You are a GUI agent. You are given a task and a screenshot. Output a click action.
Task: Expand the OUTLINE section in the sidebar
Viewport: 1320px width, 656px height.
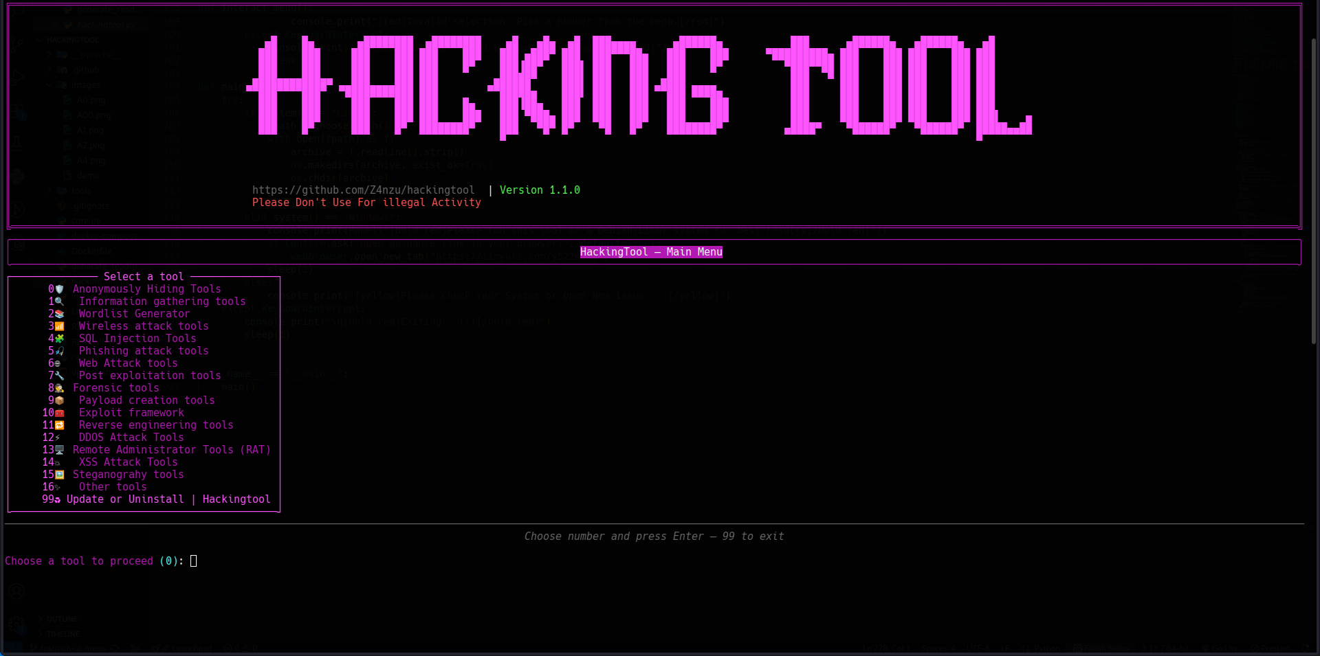[60, 619]
